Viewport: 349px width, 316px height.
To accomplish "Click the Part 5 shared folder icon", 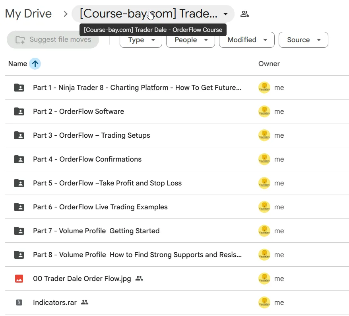I will 19,183.
